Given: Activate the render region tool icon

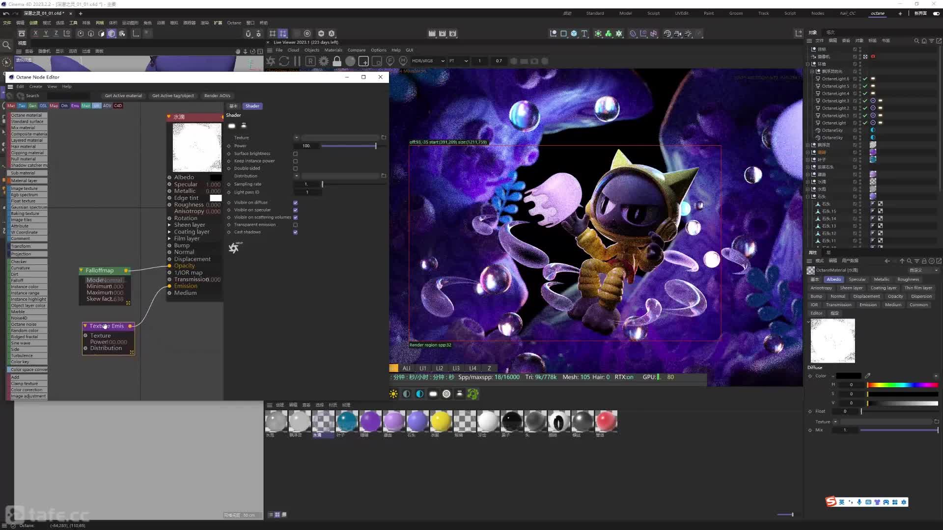Looking at the screenshot, I should click(x=363, y=61).
